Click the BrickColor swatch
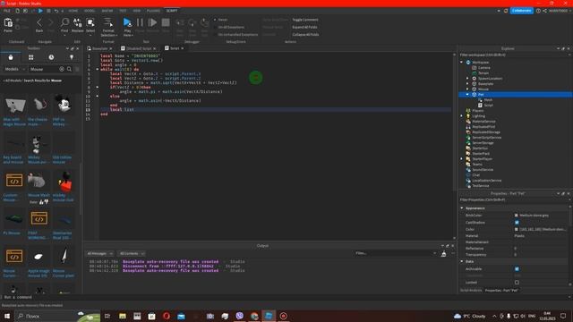The height and width of the screenshot is (322, 573). [517, 216]
